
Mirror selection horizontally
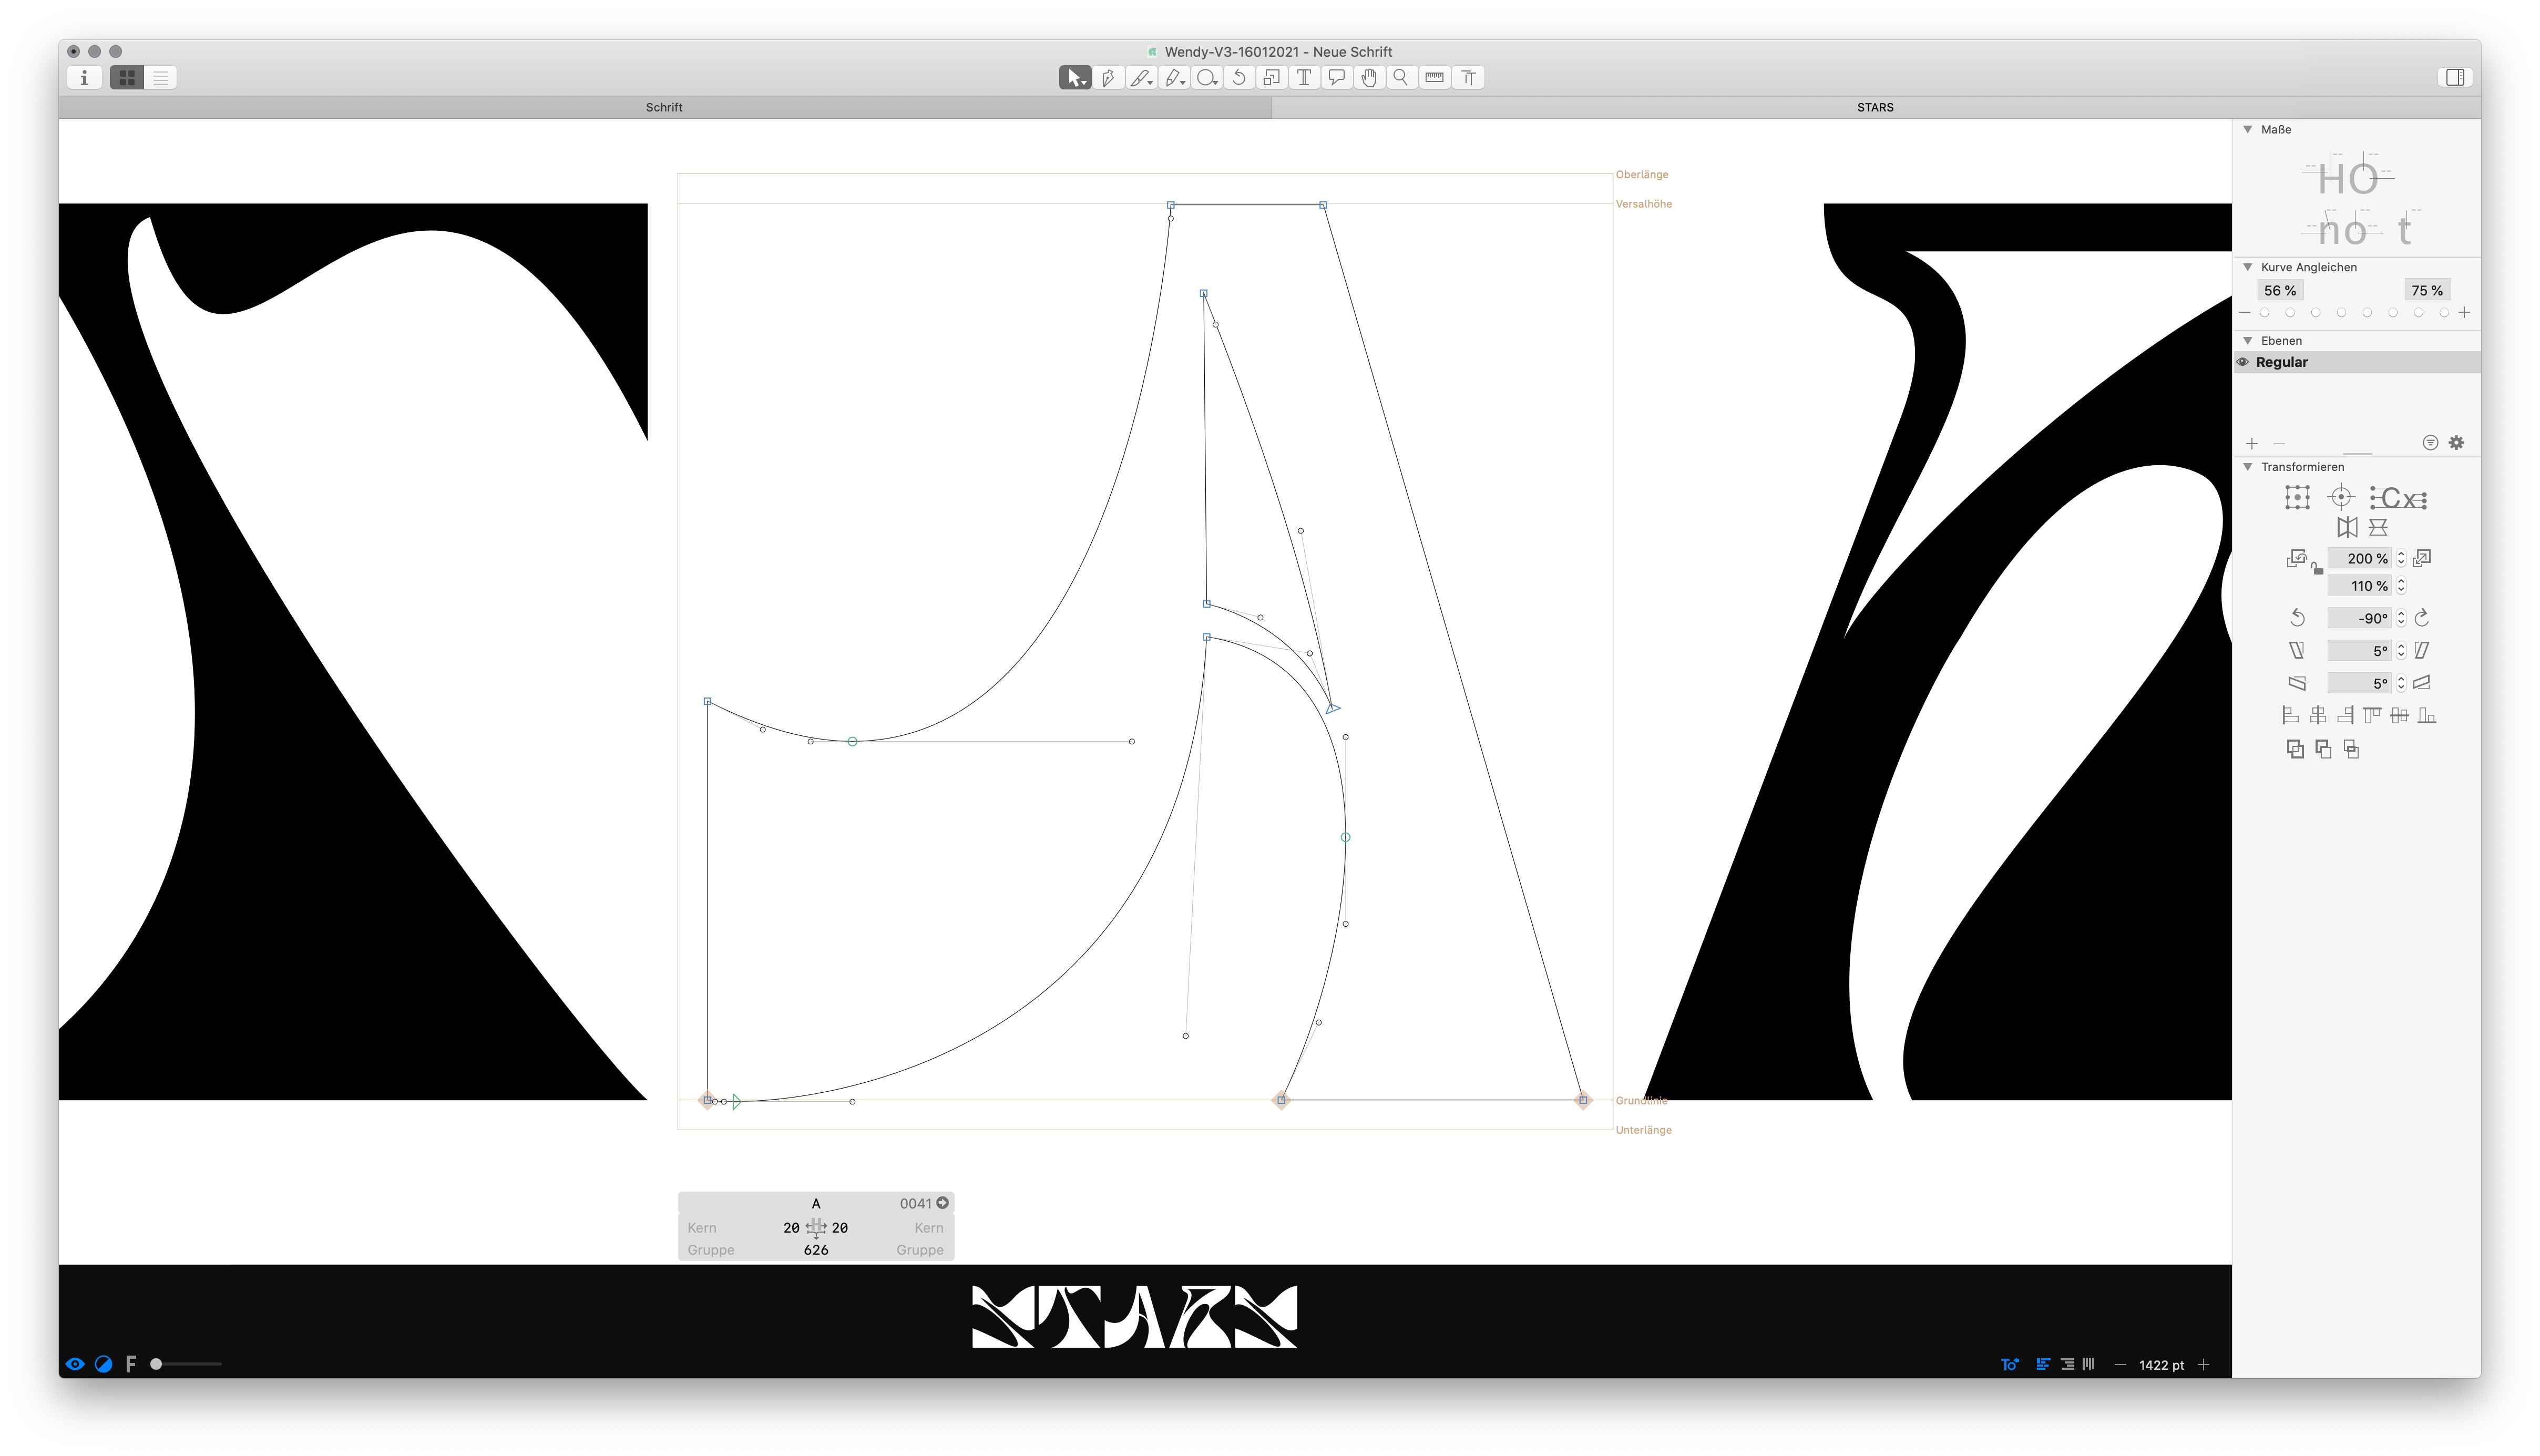pos(2347,527)
